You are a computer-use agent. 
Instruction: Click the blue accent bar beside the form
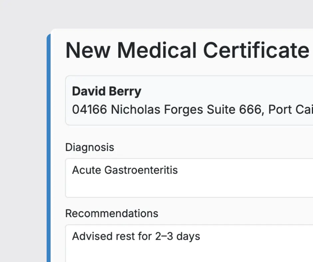pyautogui.click(x=49, y=150)
